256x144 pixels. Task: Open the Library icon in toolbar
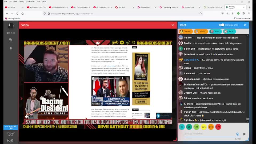[x=233, y=14]
